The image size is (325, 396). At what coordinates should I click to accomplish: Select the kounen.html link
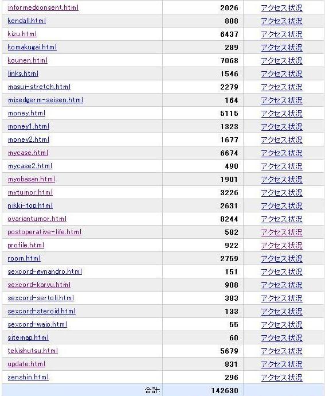coord(28,60)
